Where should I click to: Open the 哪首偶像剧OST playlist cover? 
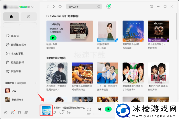(133, 73)
